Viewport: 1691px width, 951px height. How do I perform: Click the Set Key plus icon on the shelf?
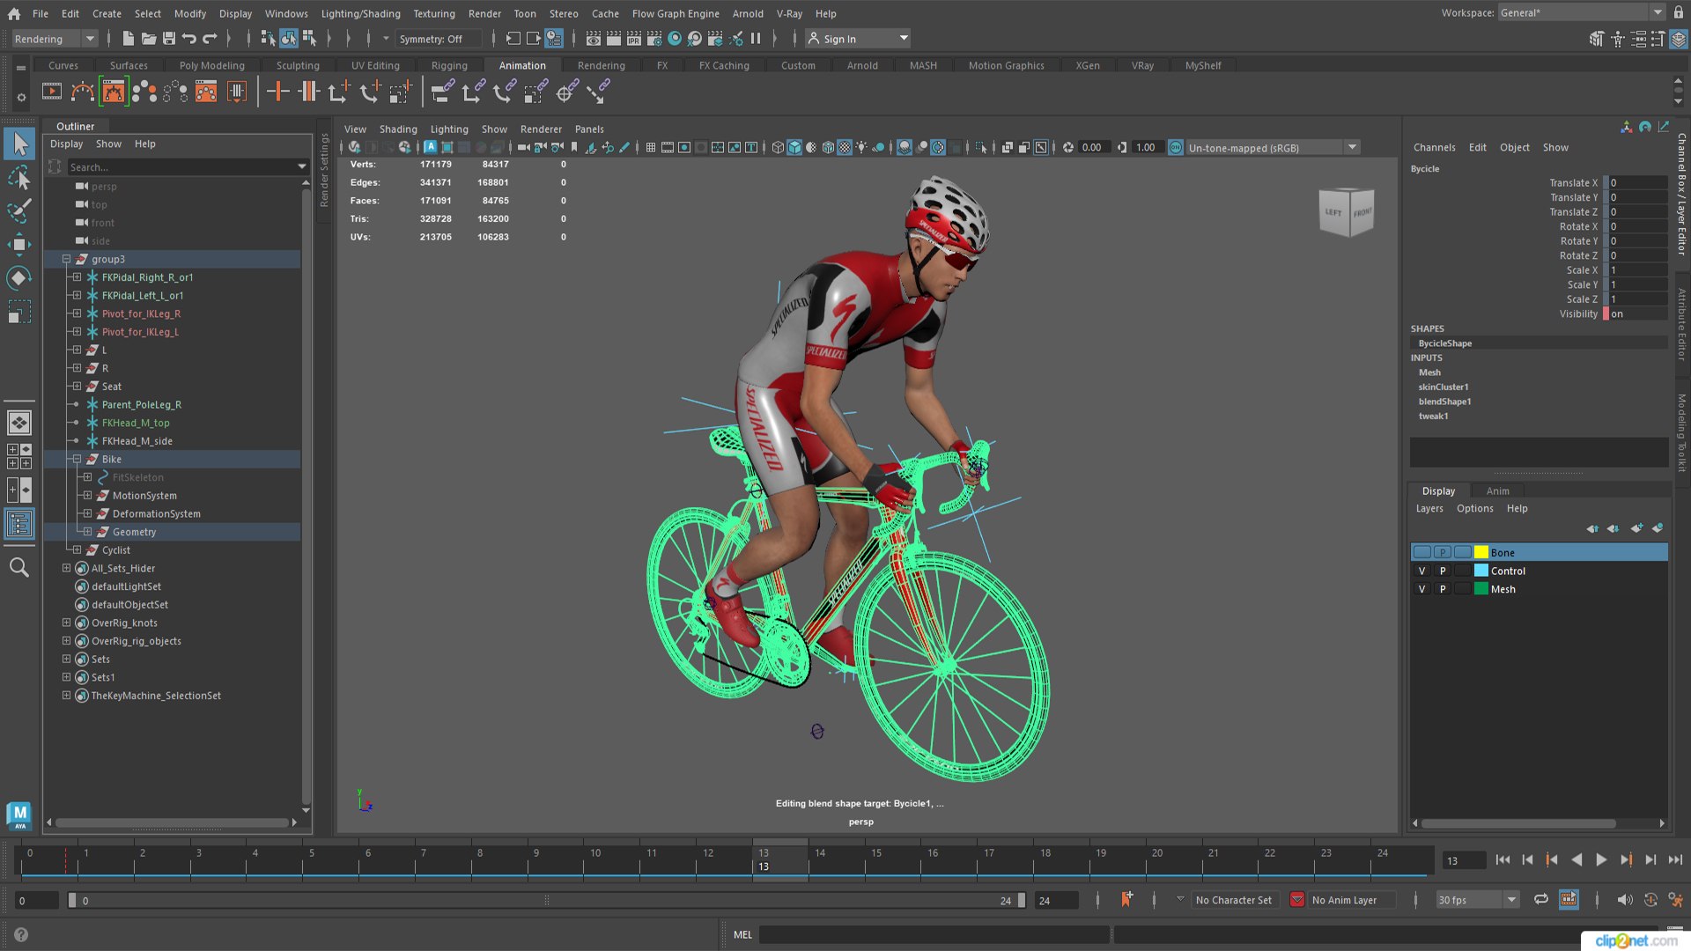coord(277,92)
